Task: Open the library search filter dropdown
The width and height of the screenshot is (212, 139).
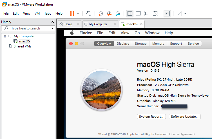Action: pyautogui.click(x=52, y=28)
